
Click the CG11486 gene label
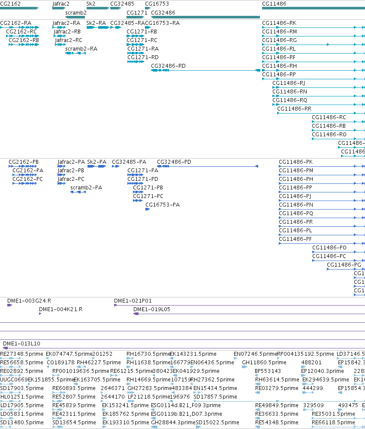pos(274,4)
